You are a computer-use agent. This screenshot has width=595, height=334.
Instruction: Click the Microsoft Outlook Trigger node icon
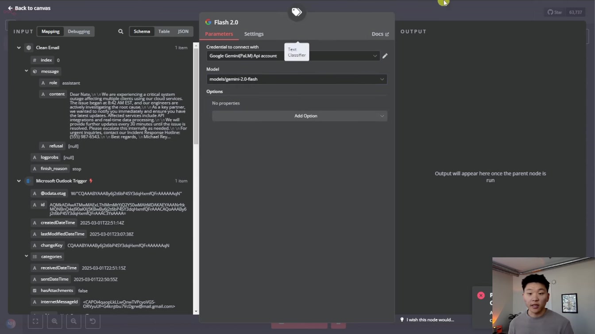click(x=28, y=181)
